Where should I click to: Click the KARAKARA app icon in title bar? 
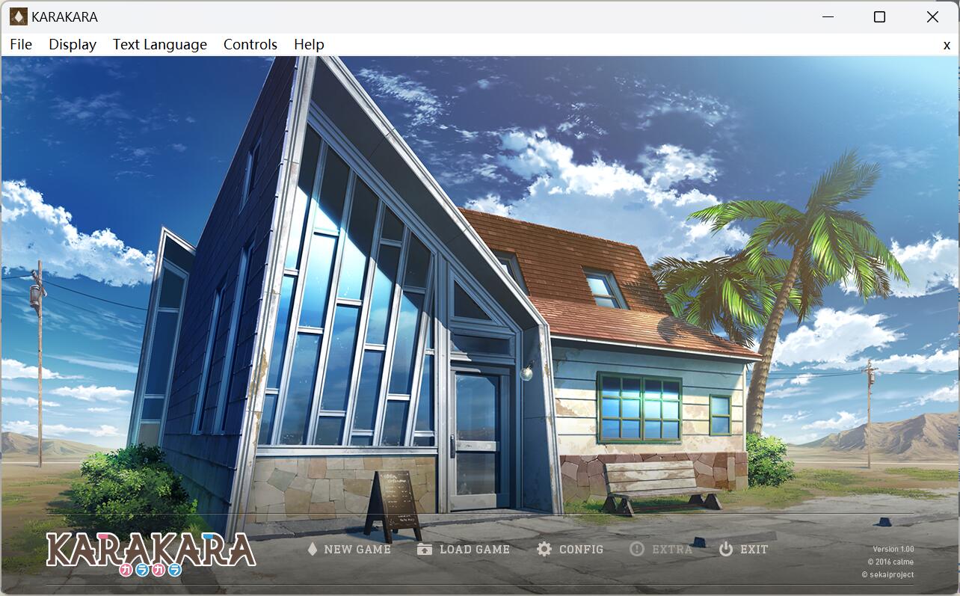click(18, 16)
